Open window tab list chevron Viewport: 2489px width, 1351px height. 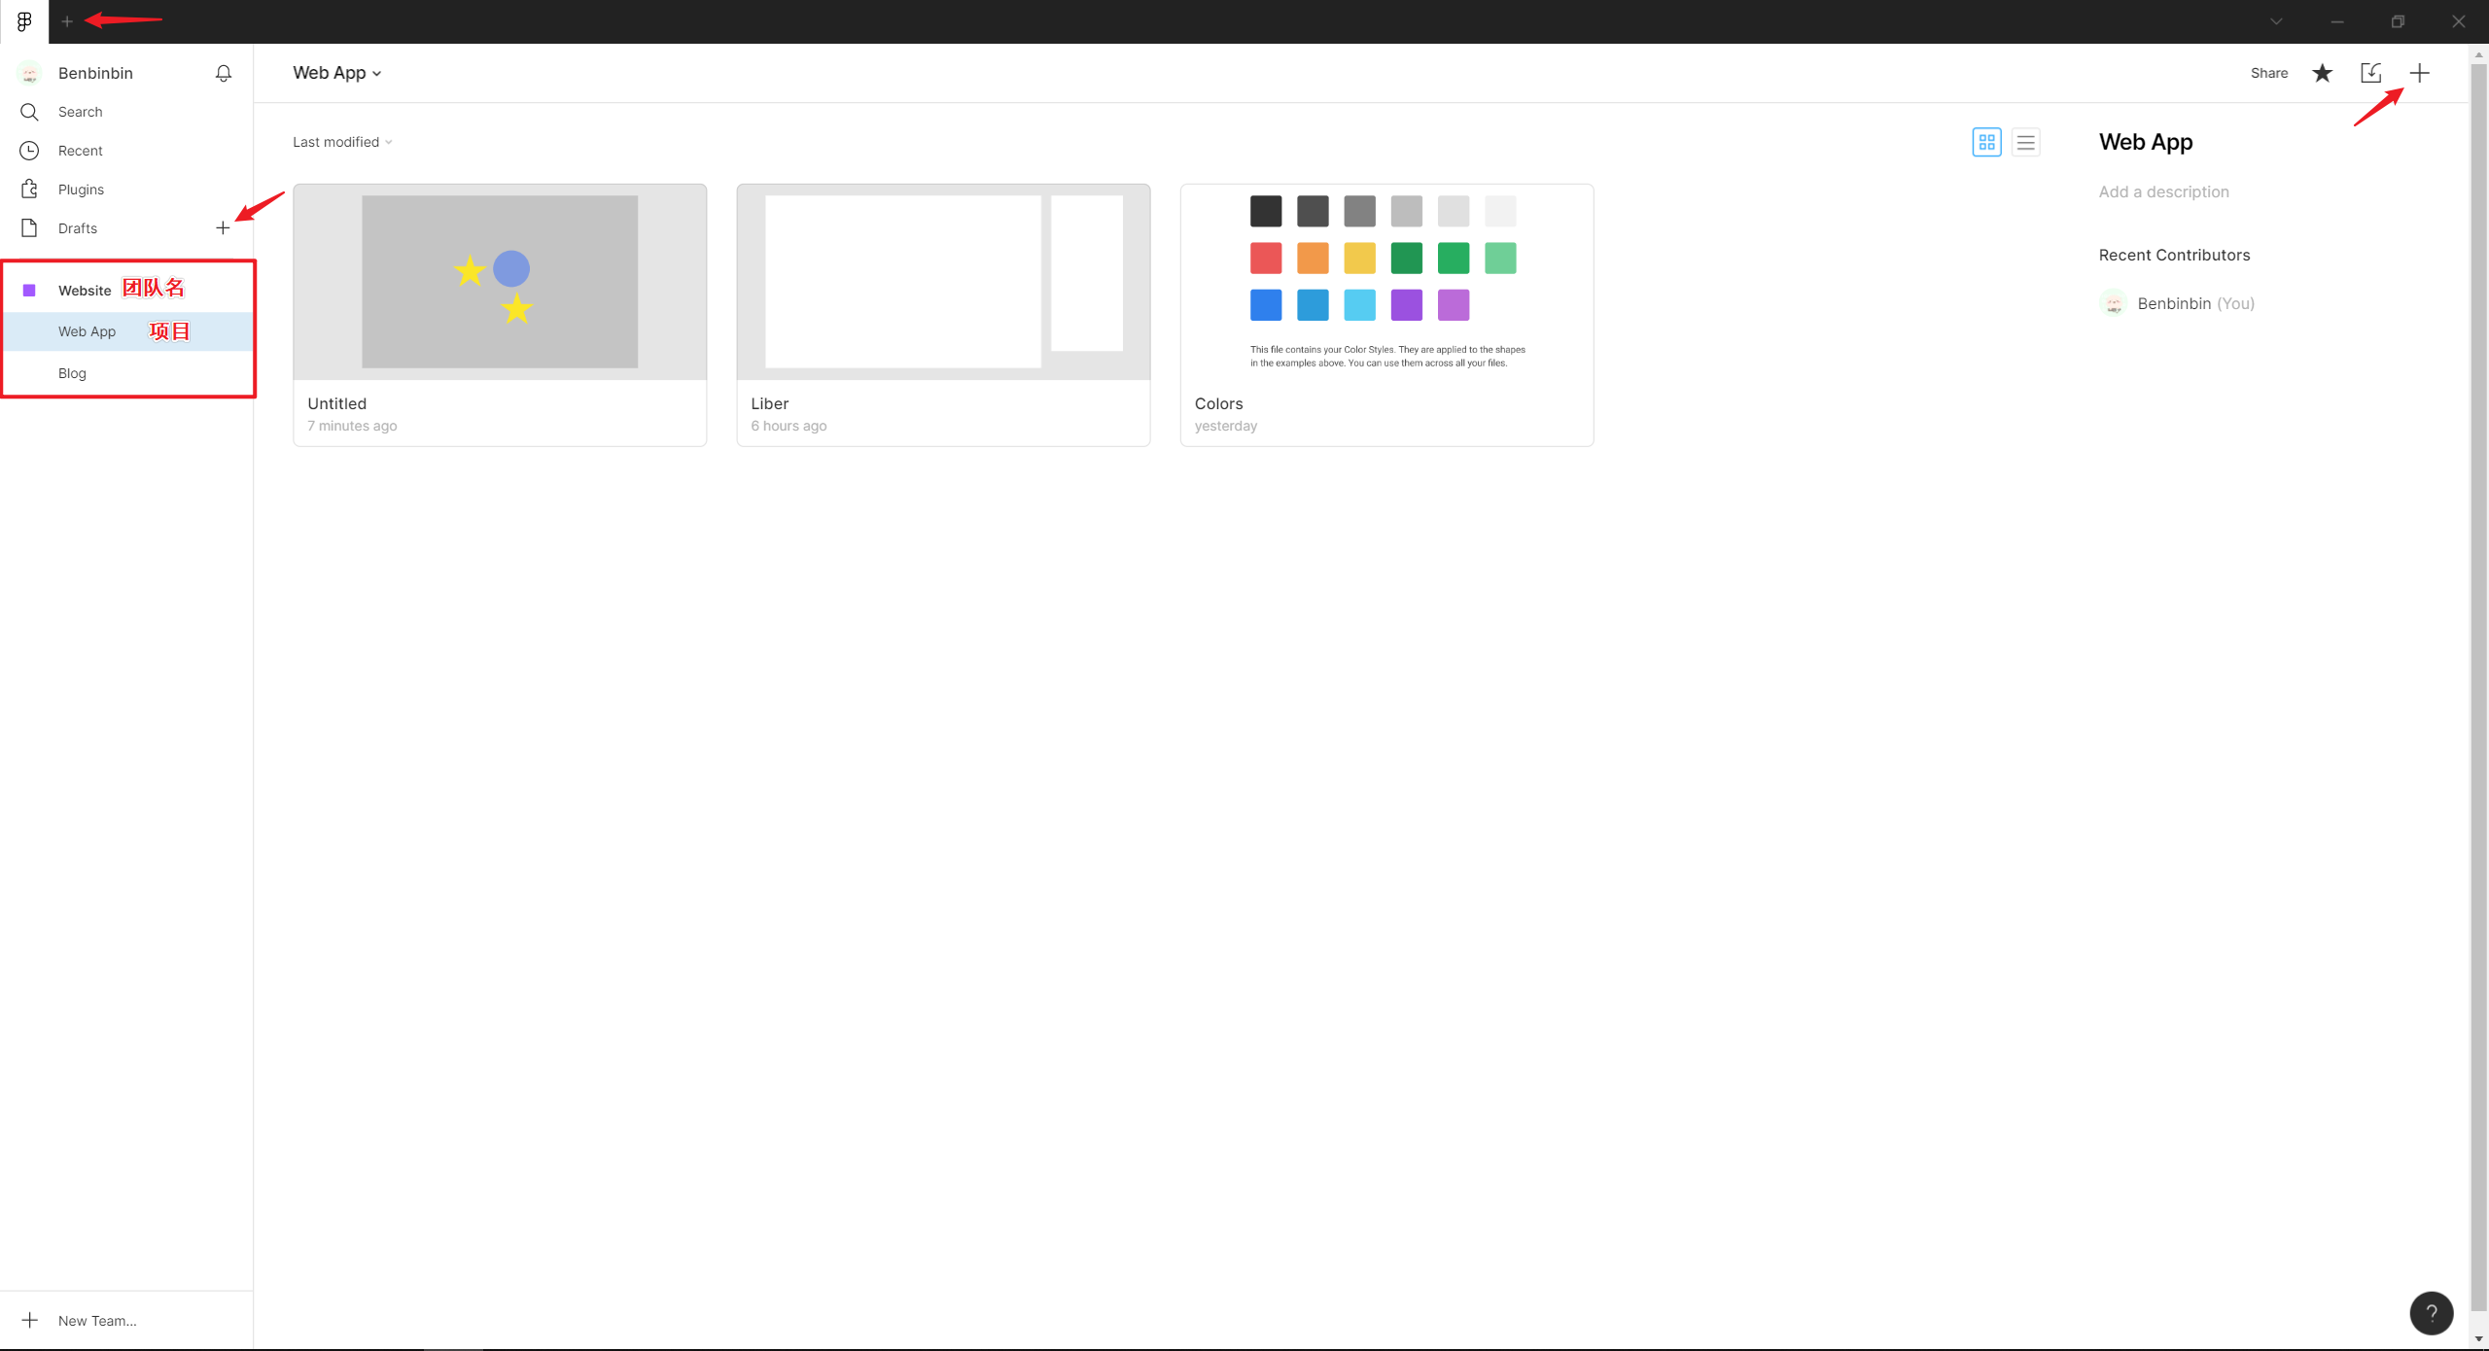(x=2276, y=21)
